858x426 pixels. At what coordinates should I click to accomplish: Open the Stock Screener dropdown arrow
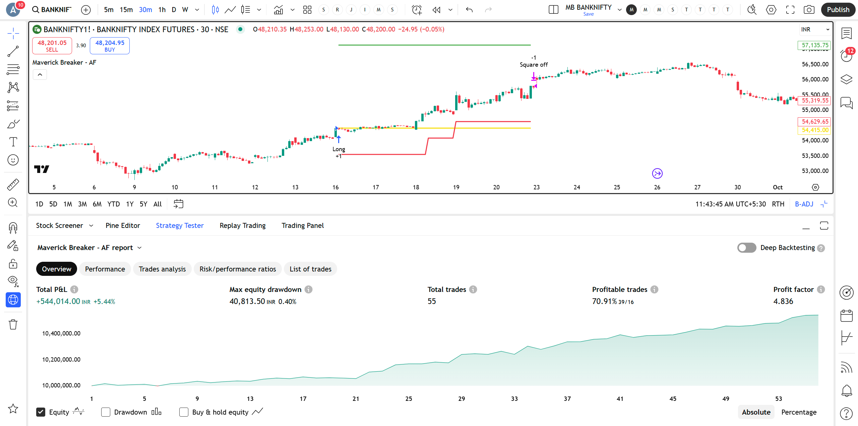click(91, 226)
